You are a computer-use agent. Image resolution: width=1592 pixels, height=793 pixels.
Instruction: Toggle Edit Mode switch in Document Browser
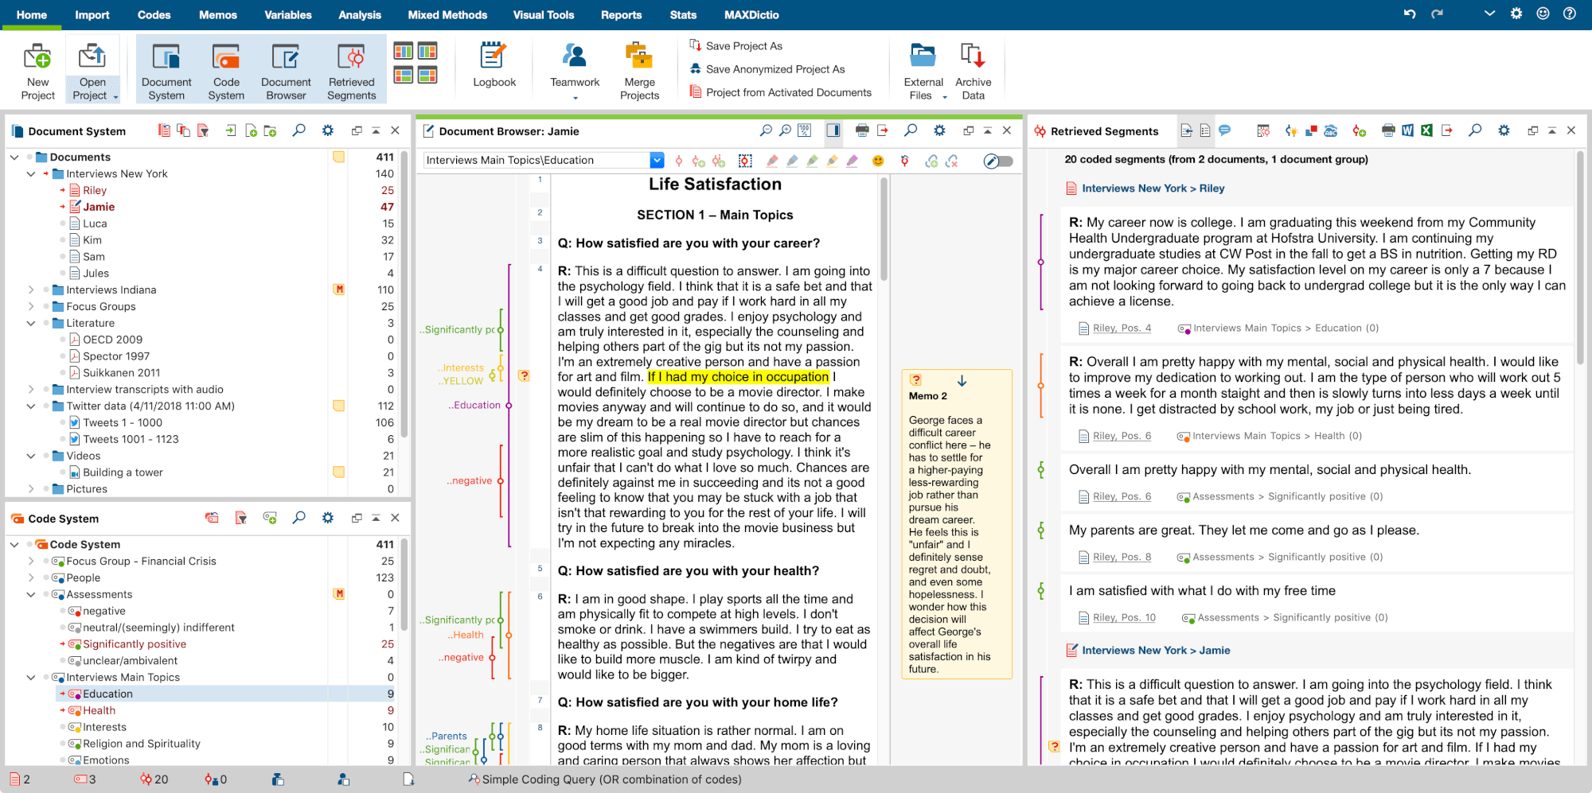click(x=998, y=161)
